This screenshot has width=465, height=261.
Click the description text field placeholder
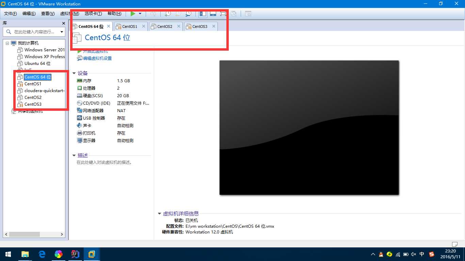[105, 162]
